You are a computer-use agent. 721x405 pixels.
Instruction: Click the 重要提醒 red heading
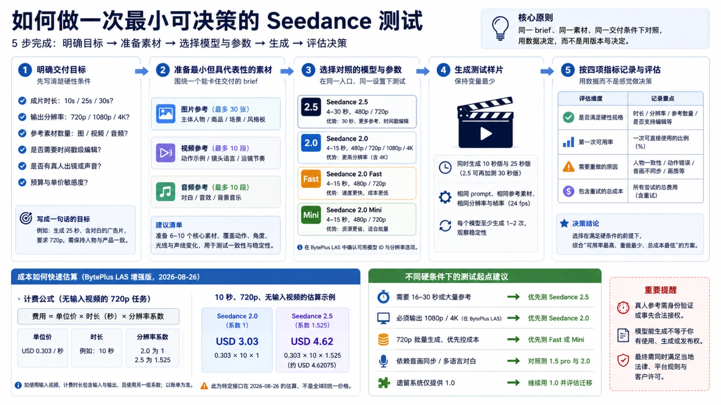click(x=660, y=290)
